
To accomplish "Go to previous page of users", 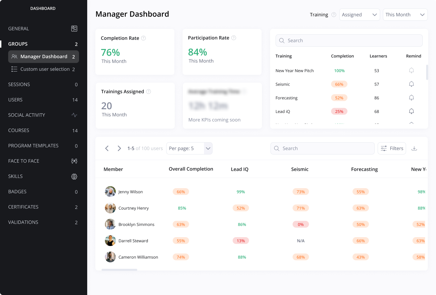I will point(107,148).
